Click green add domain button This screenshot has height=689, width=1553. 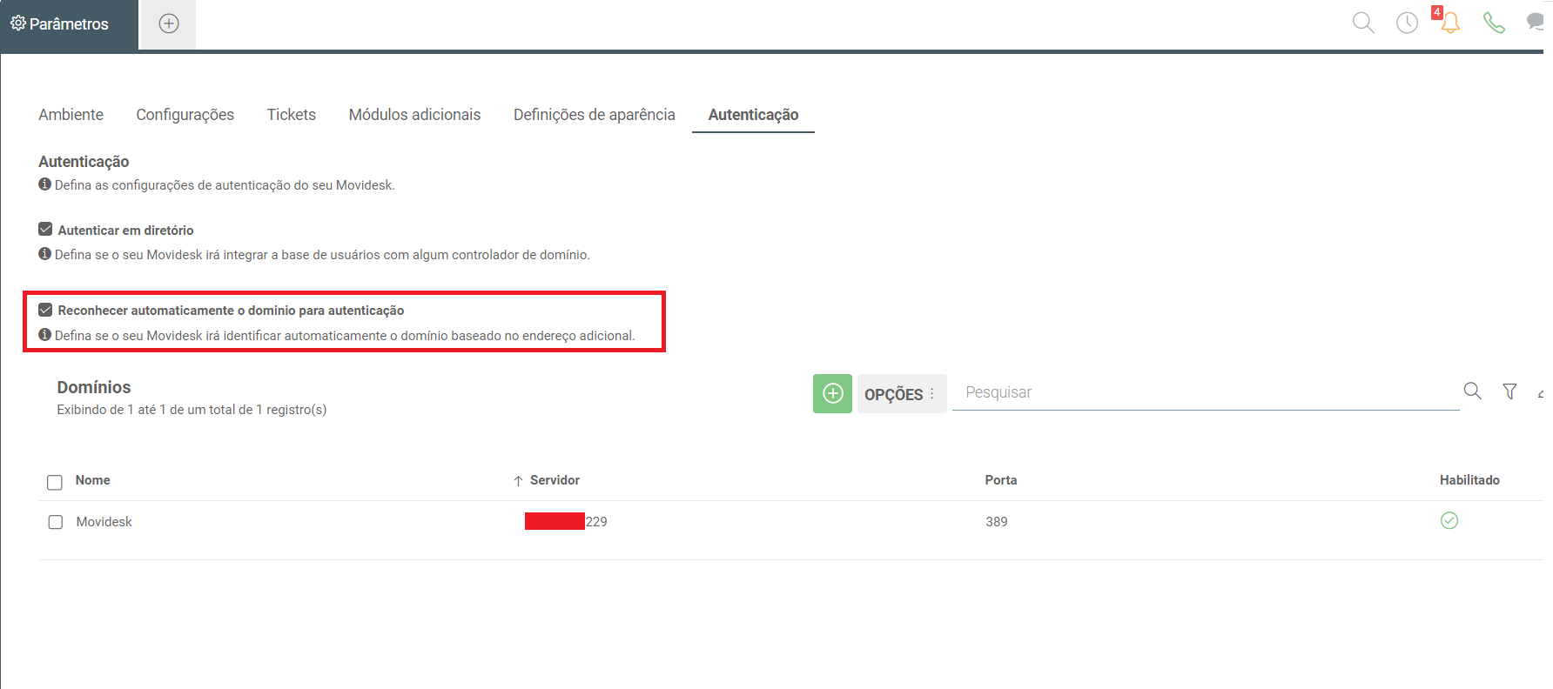tap(832, 393)
